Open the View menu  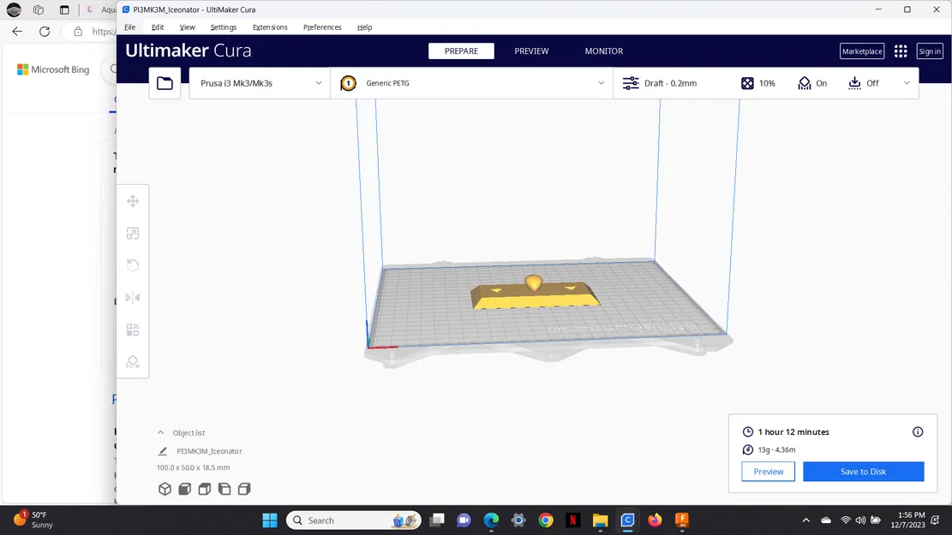(x=187, y=27)
